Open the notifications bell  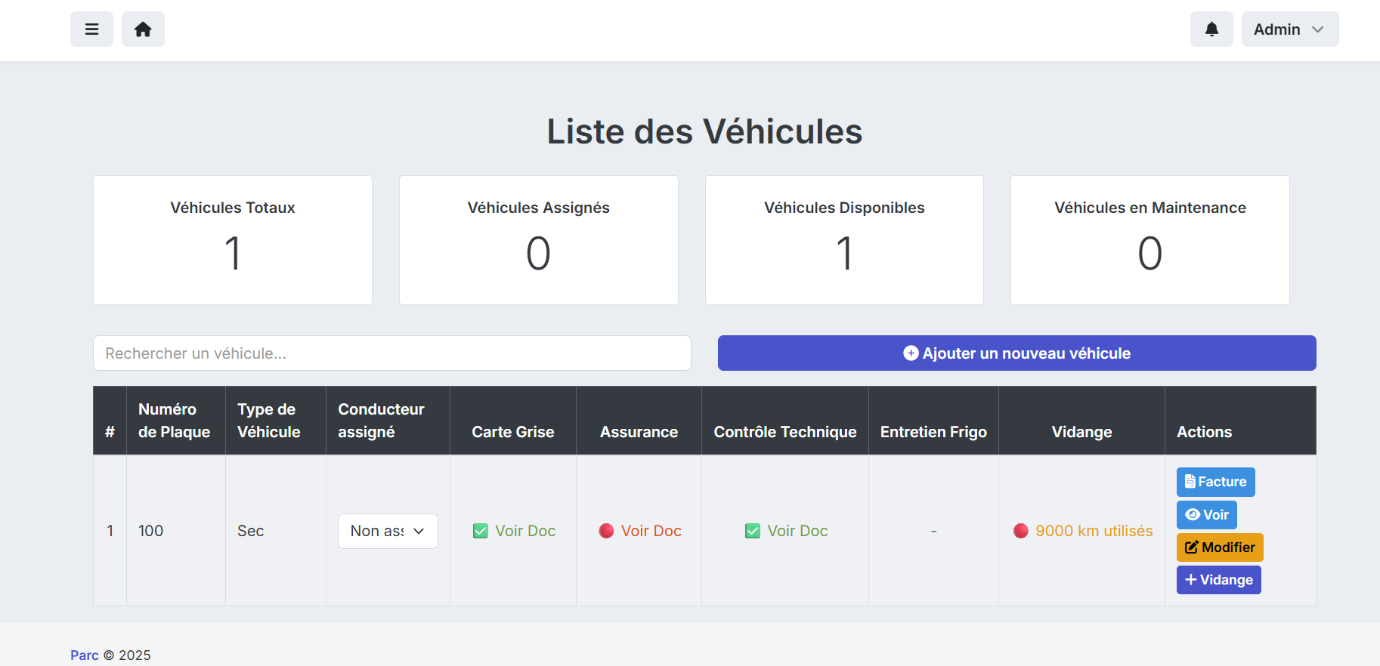1211,29
